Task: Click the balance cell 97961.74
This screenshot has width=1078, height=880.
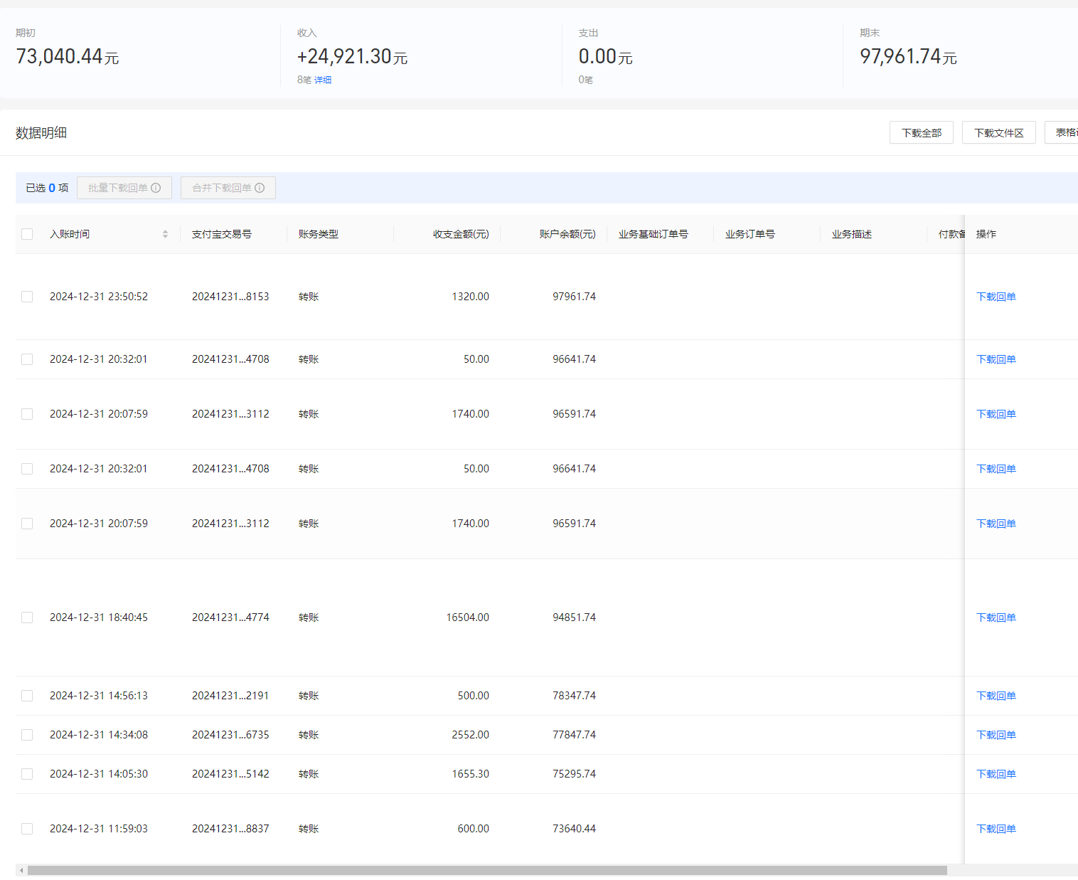Action: click(x=575, y=297)
